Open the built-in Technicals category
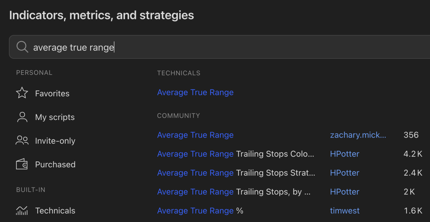430x222 pixels. [x=55, y=211]
